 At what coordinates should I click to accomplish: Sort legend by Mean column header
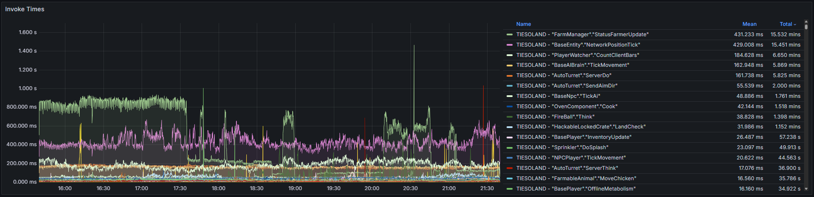click(x=749, y=24)
